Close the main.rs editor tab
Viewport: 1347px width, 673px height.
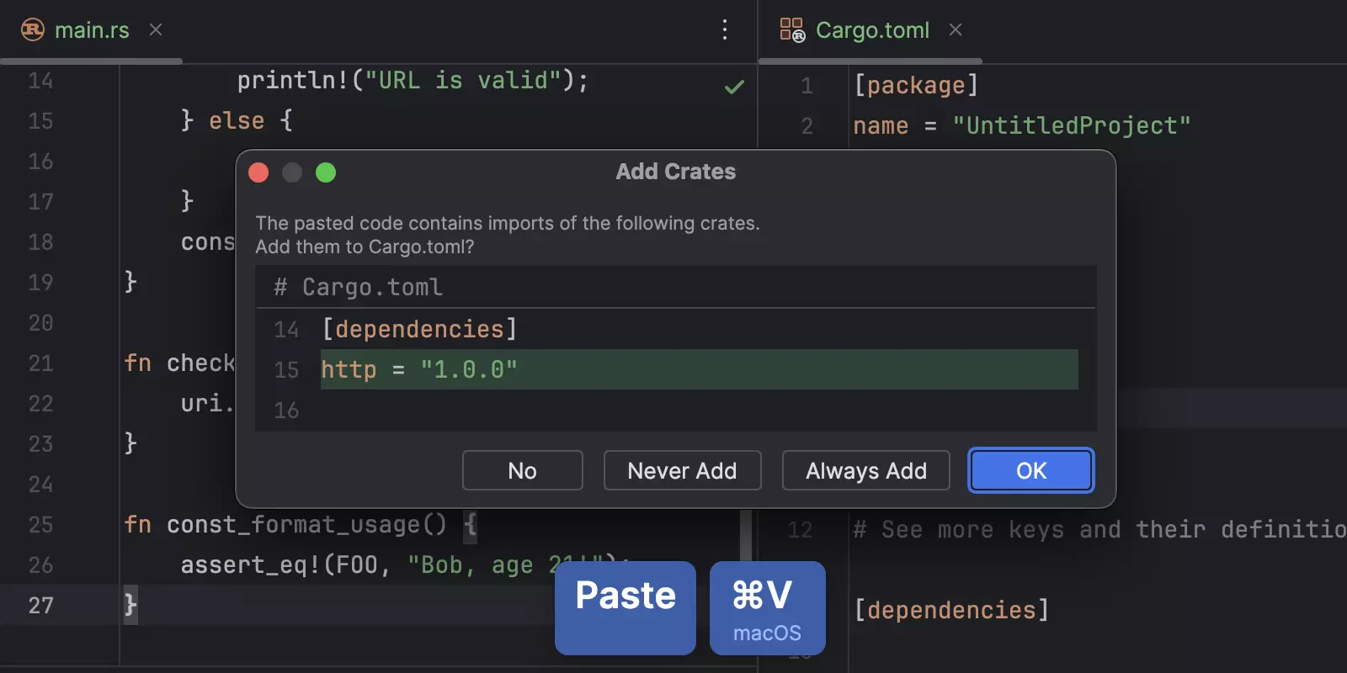156,30
